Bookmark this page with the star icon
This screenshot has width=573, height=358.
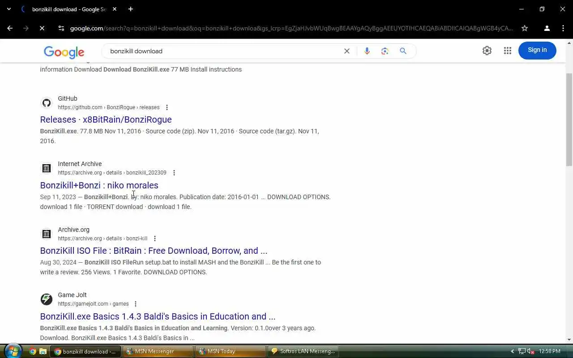pyautogui.click(x=525, y=28)
